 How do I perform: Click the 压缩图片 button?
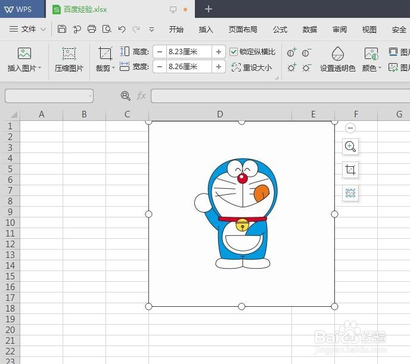tap(69, 60)
